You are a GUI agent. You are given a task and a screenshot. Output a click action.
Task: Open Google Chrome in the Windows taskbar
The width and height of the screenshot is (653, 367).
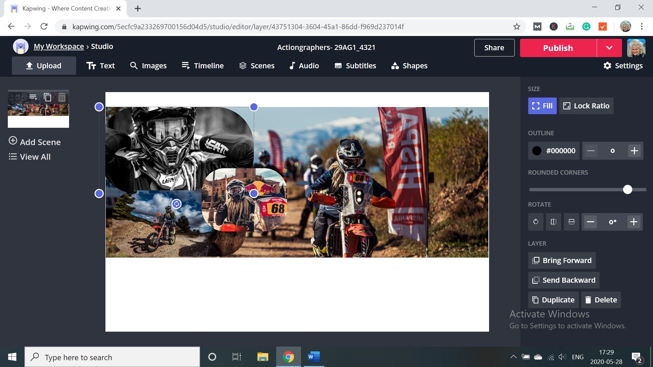288,357
